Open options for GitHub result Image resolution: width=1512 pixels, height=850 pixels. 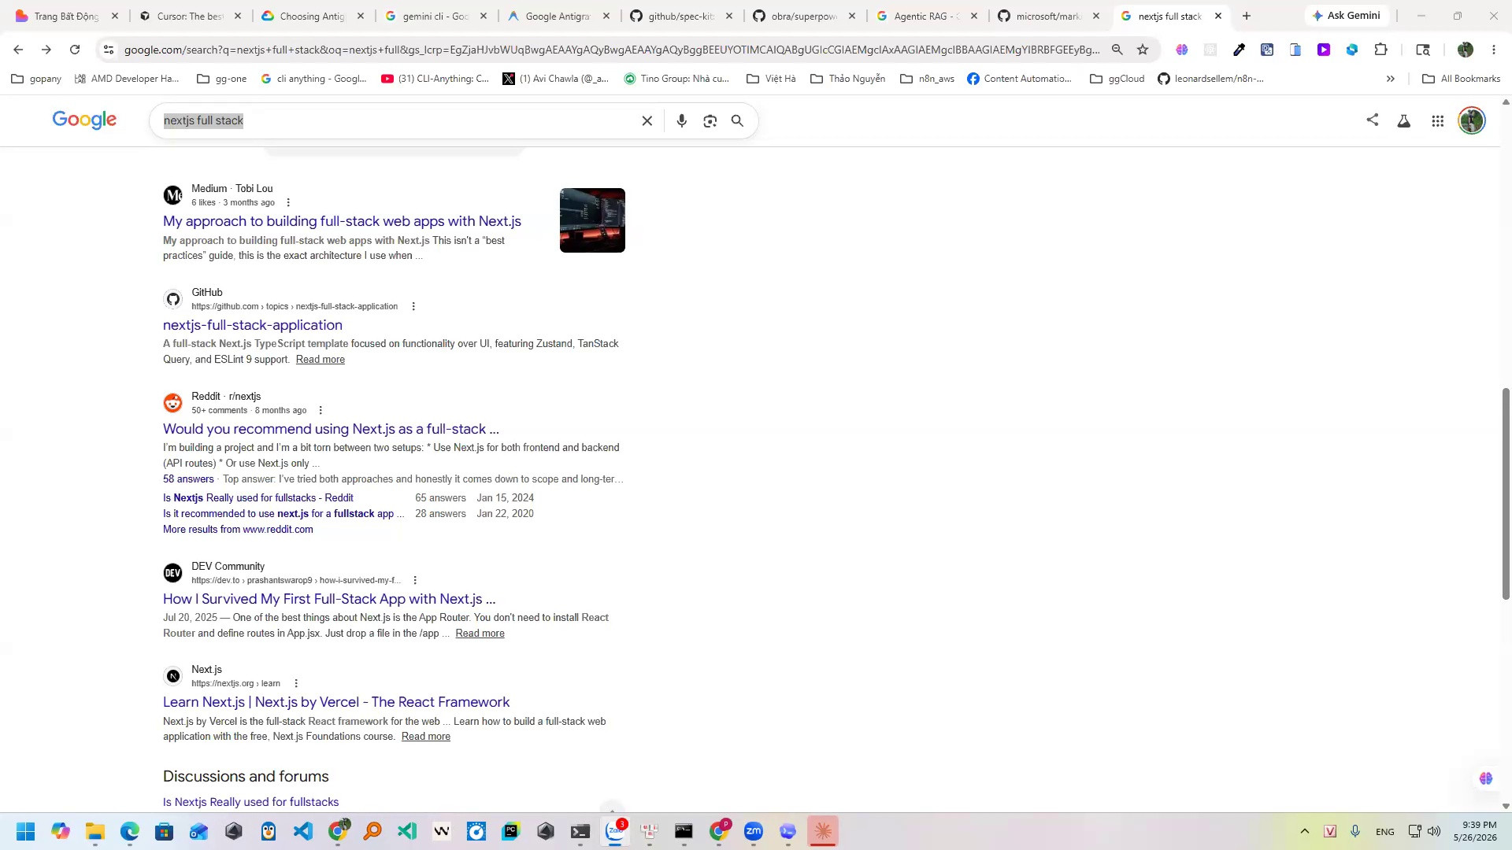[x=413, y=307]
